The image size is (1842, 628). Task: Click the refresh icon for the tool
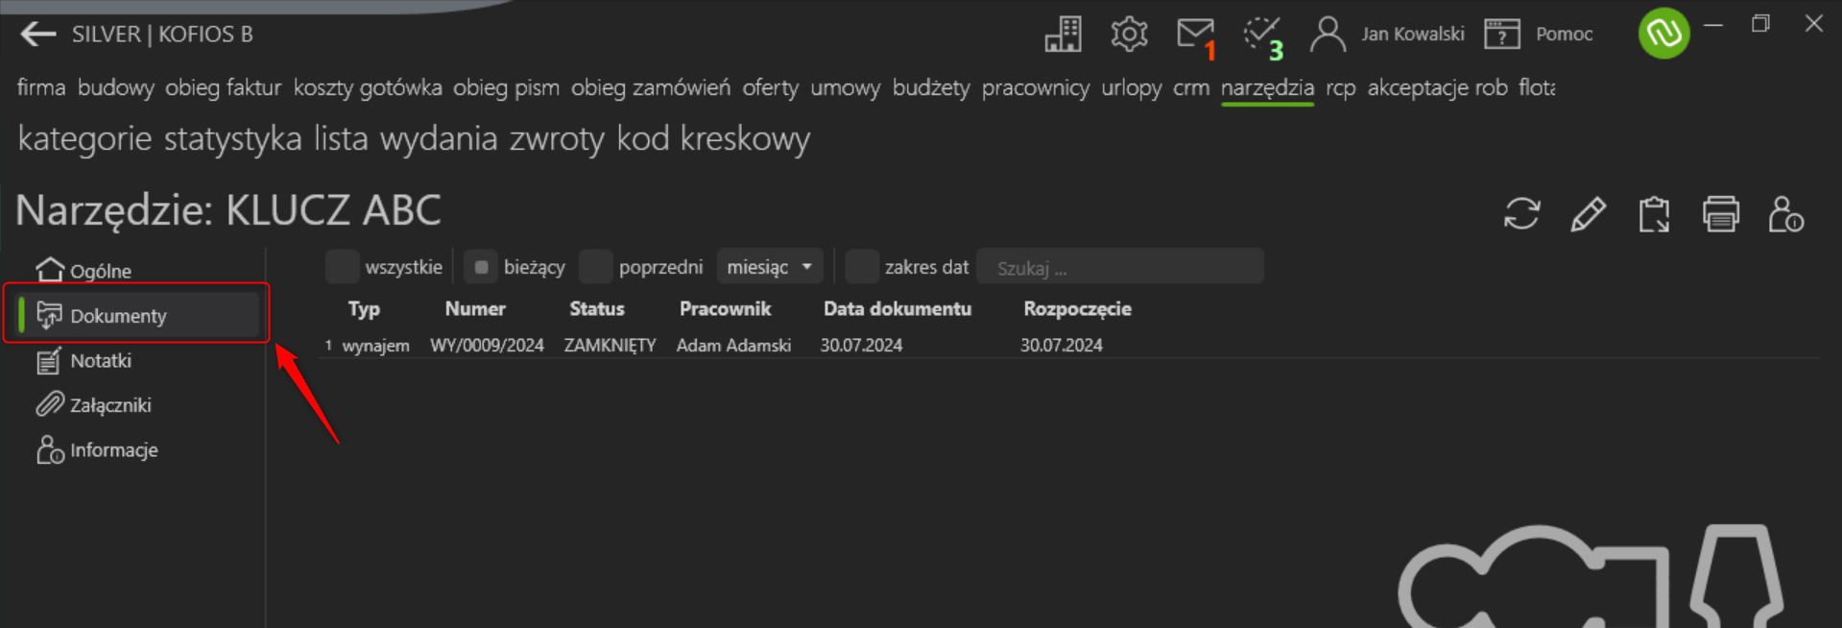pyautogui.click(x=1521, y=214)
